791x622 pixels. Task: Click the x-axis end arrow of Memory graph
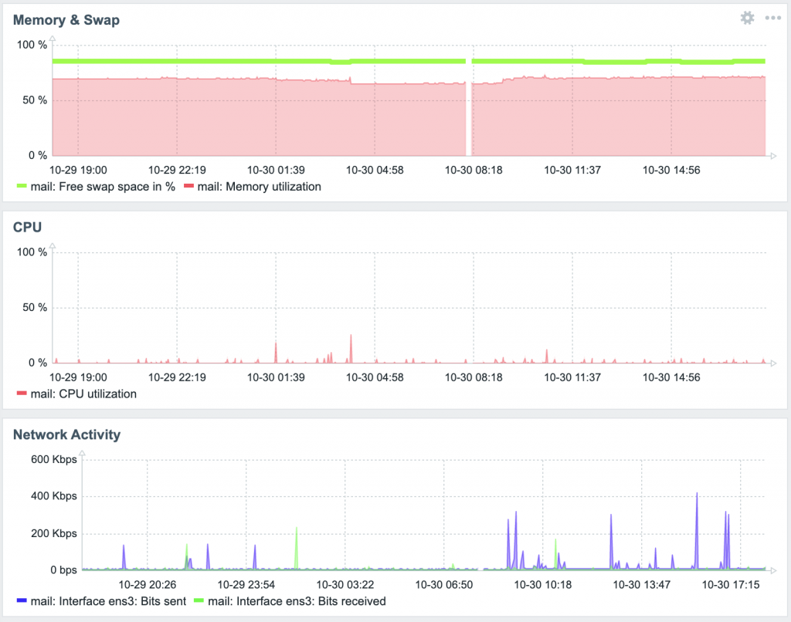click(772, 156)
